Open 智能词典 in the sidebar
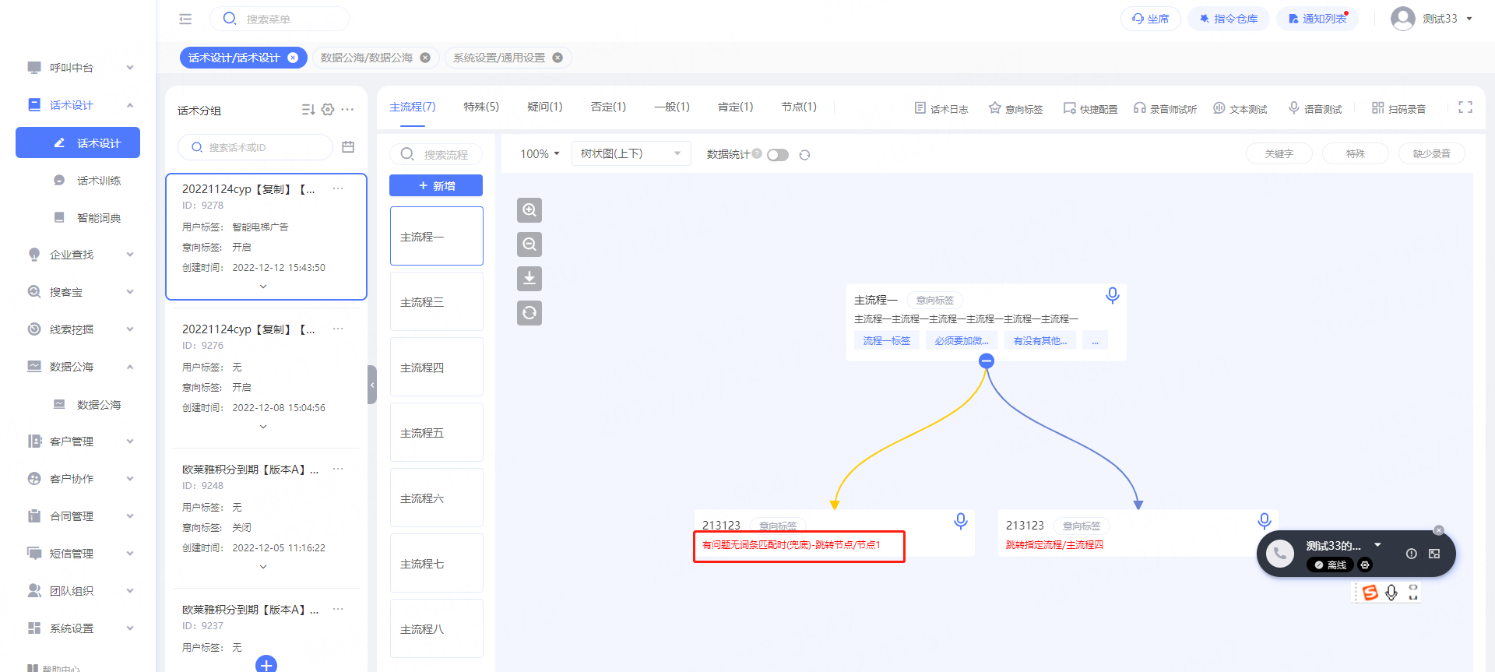The height and width of the screenshot is (672, 1495). tap(98, 217)
